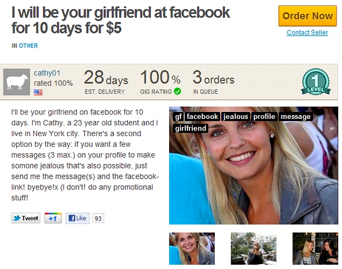Open the first gig thumbnail image
Viewport: 342px width, 269px height.
192,249
